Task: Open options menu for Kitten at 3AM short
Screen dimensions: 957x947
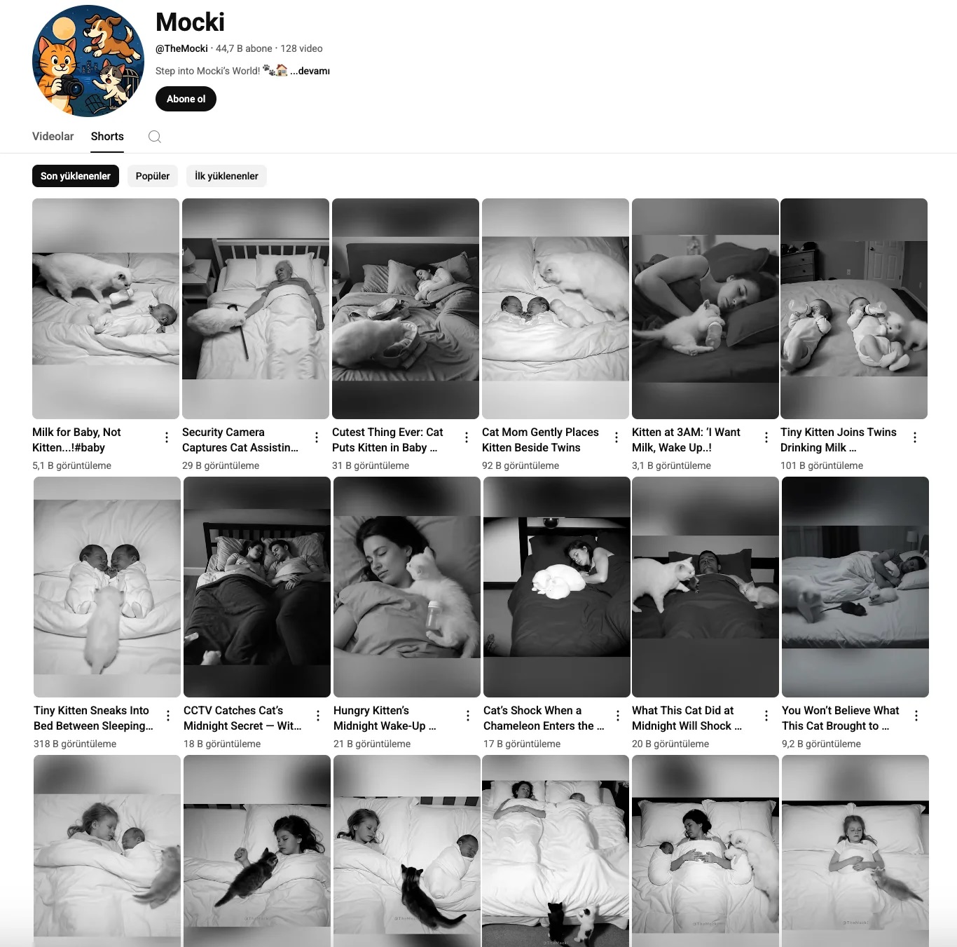Action: point(766,437)
